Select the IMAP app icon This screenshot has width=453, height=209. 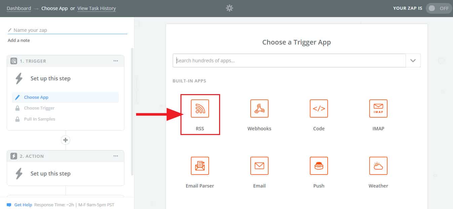(378, 109)
